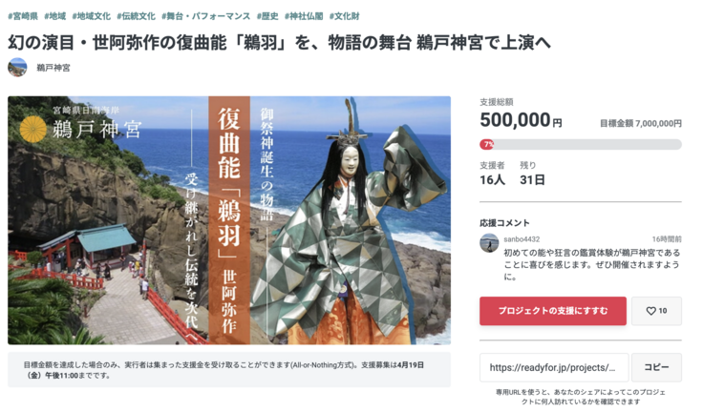Open the sanbo4432 username link
703x412 pixels.
(522, 239)
